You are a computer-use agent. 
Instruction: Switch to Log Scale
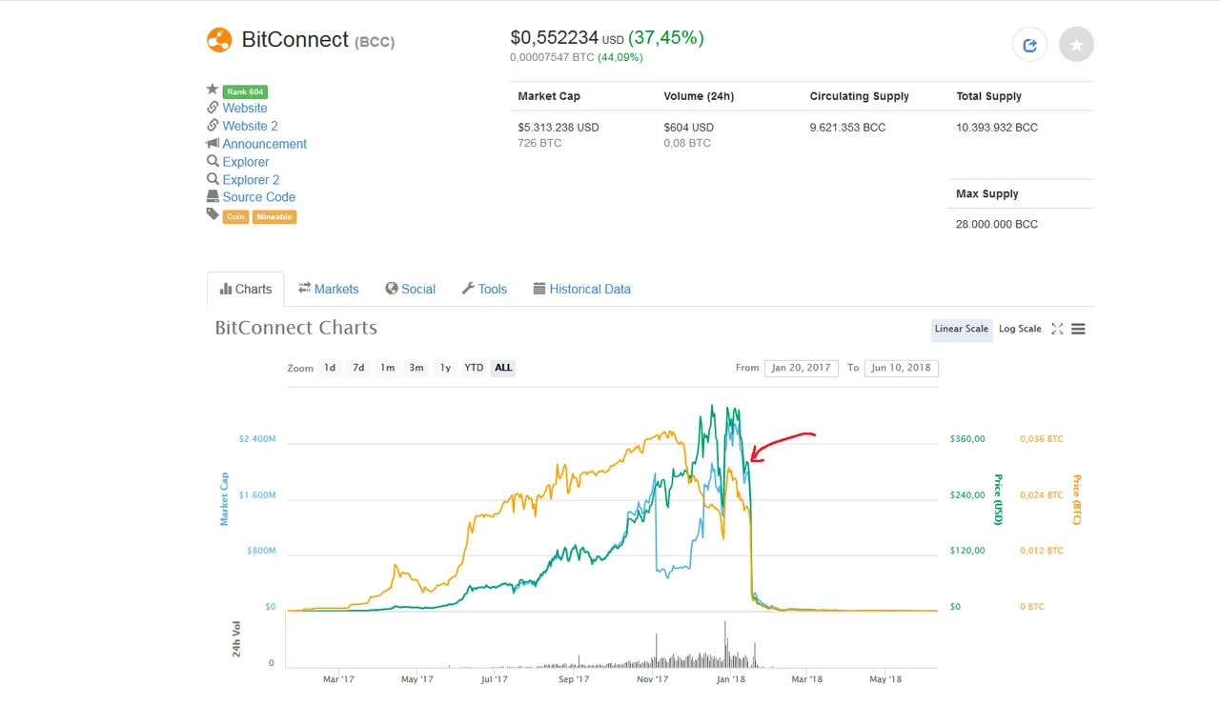1020,329
